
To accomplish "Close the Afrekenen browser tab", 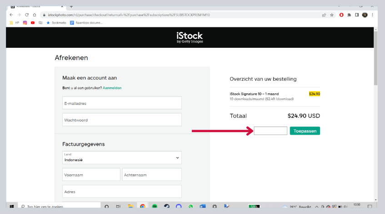I will 62,7.
